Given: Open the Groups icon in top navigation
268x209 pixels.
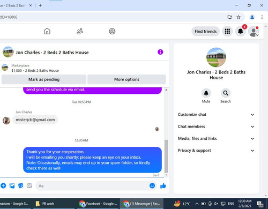Looking at the screenshot, I should tap(112, 31).
